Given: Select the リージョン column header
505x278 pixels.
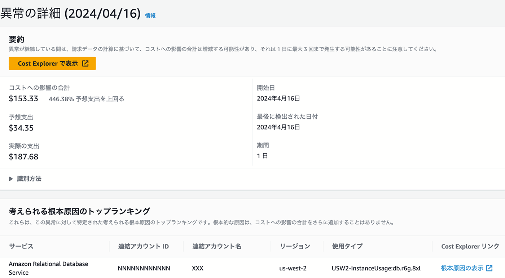Looking at the screenshot, I should [295, 246].
